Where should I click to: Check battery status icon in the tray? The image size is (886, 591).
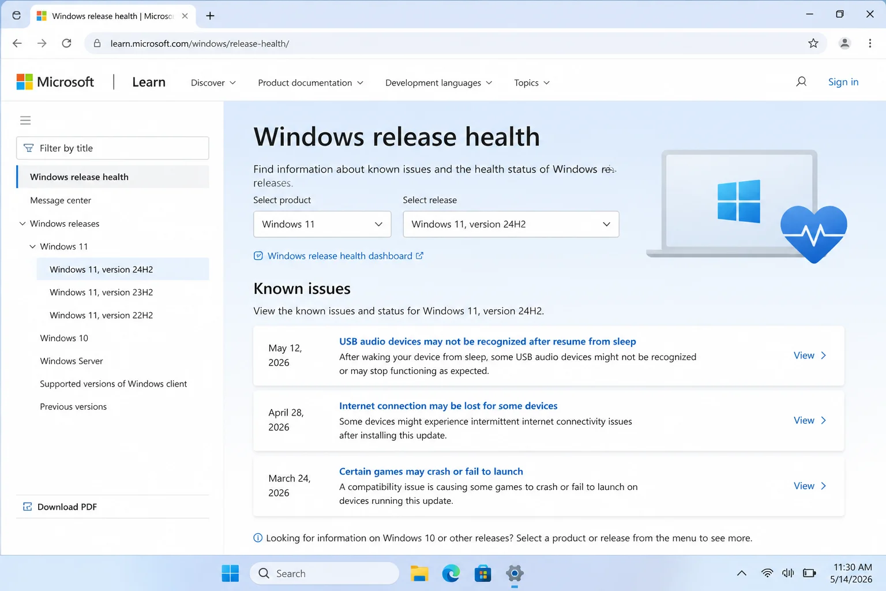pyautogui.click(x=809, y=573)
